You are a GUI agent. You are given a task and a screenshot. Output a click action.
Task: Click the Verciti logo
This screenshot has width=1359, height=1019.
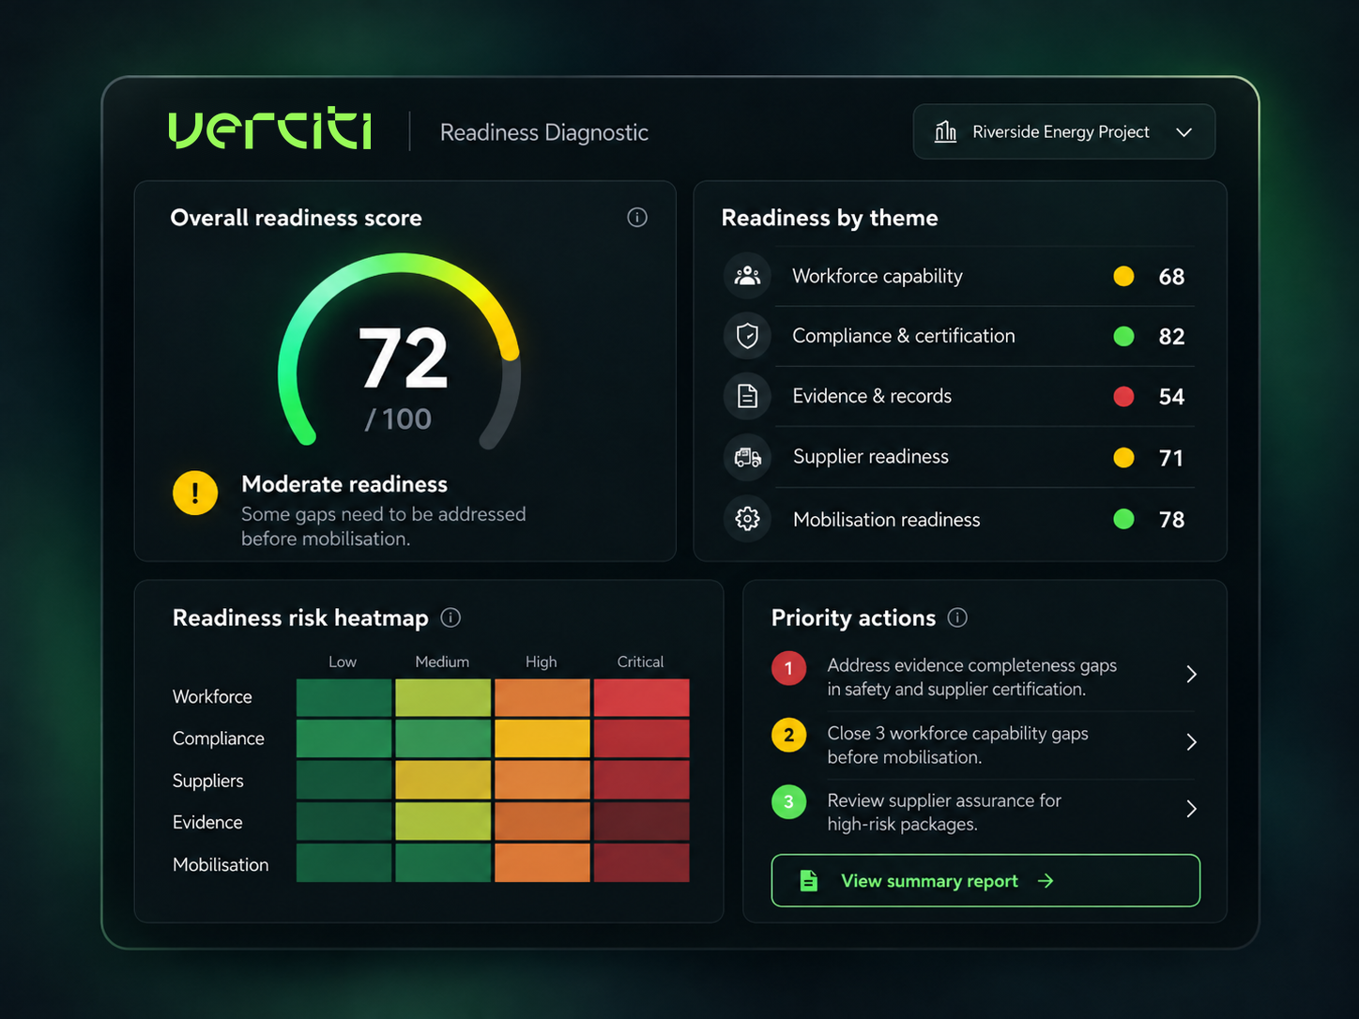coord(270,130)
